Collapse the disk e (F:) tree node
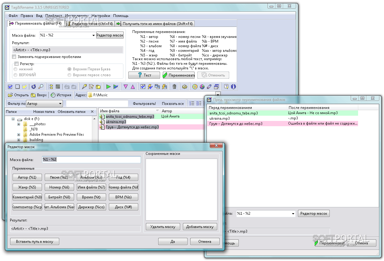This screenshot has height=261, width=384. [x=13, y=119]
